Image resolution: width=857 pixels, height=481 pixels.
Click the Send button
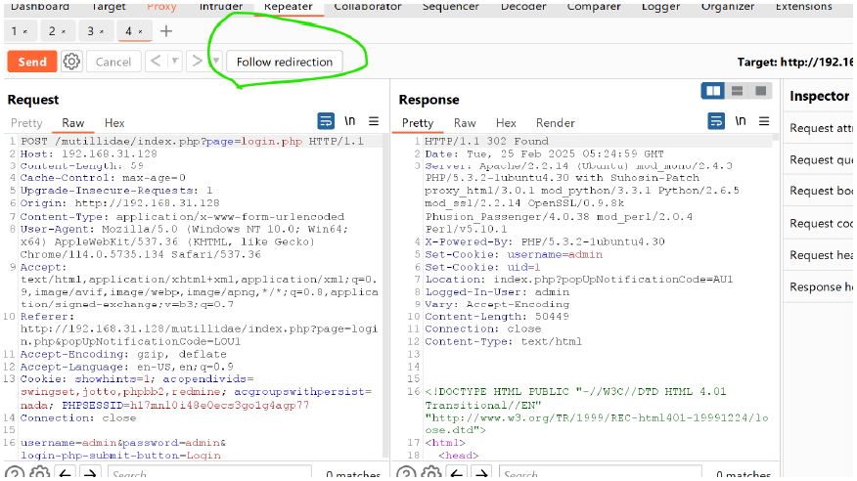[x=32, y=62]
